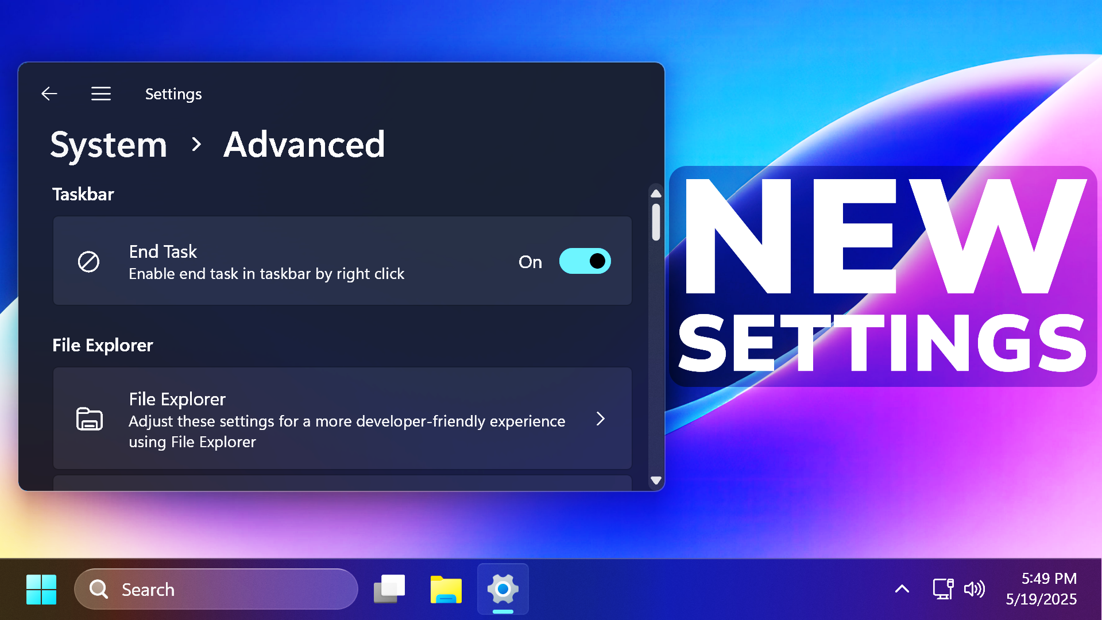Click the File Explorer folder icon in settings card
This screenshot has width=1102, height=620.
[89, 419]
